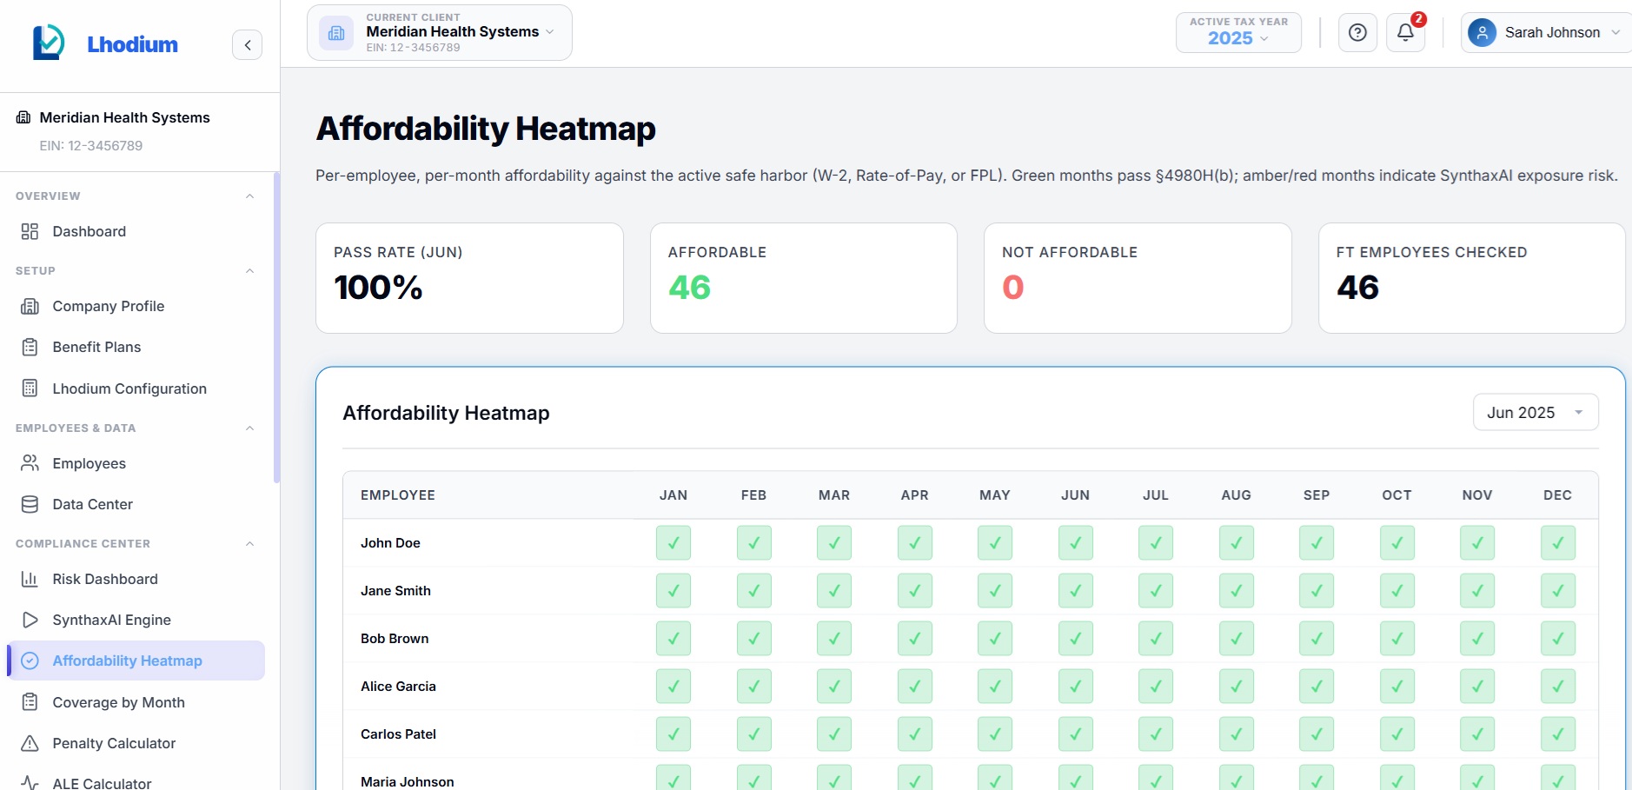
Task: Open the Dashboard menu item
Action: coord(136,231)
